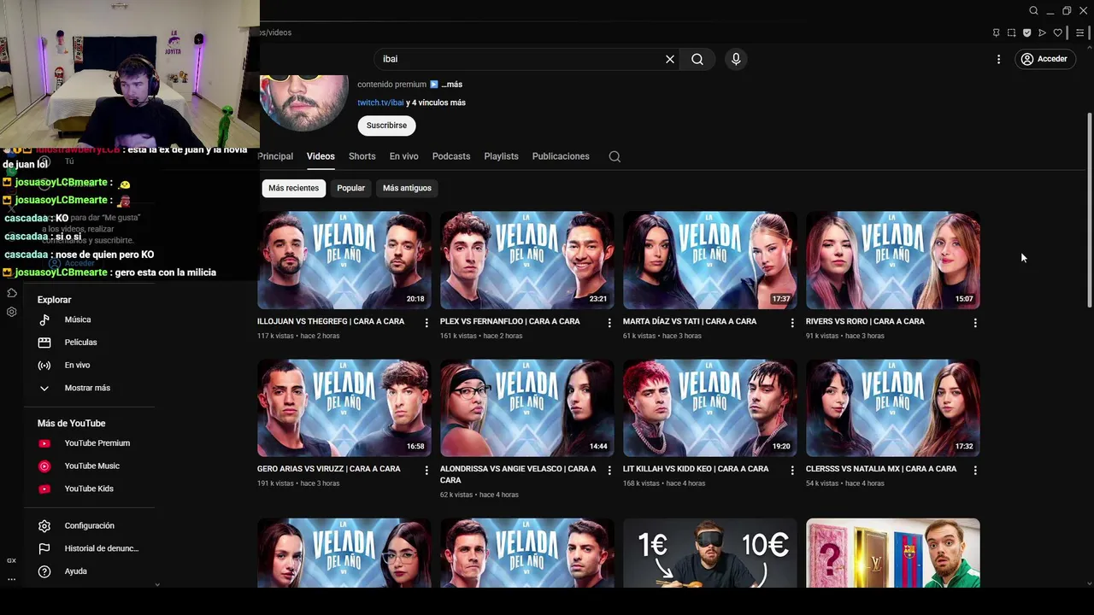Switch to the Principal tab
The width and height of the screenshot is (1094, 615).
[x=275, y=156]
